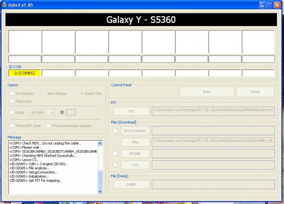Select the yellow 0:[COM65] port box
Image resolution: width=284 pixels, height=204 pixels.
coord(24,73)
